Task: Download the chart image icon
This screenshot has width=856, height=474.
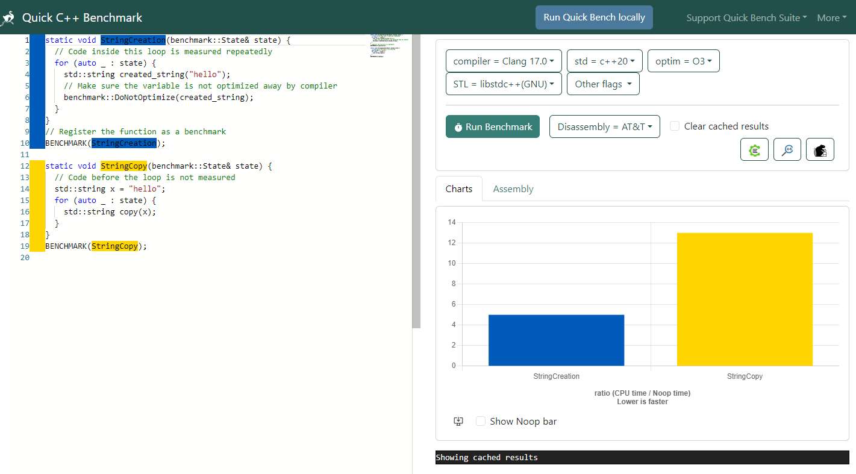Action: click(x=458, y=422)
